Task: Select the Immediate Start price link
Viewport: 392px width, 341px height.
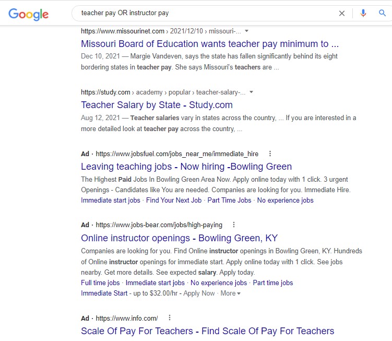Action: click(104, 293)
